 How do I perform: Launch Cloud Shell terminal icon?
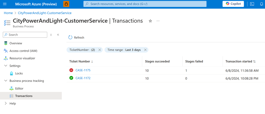pos(252,4)
